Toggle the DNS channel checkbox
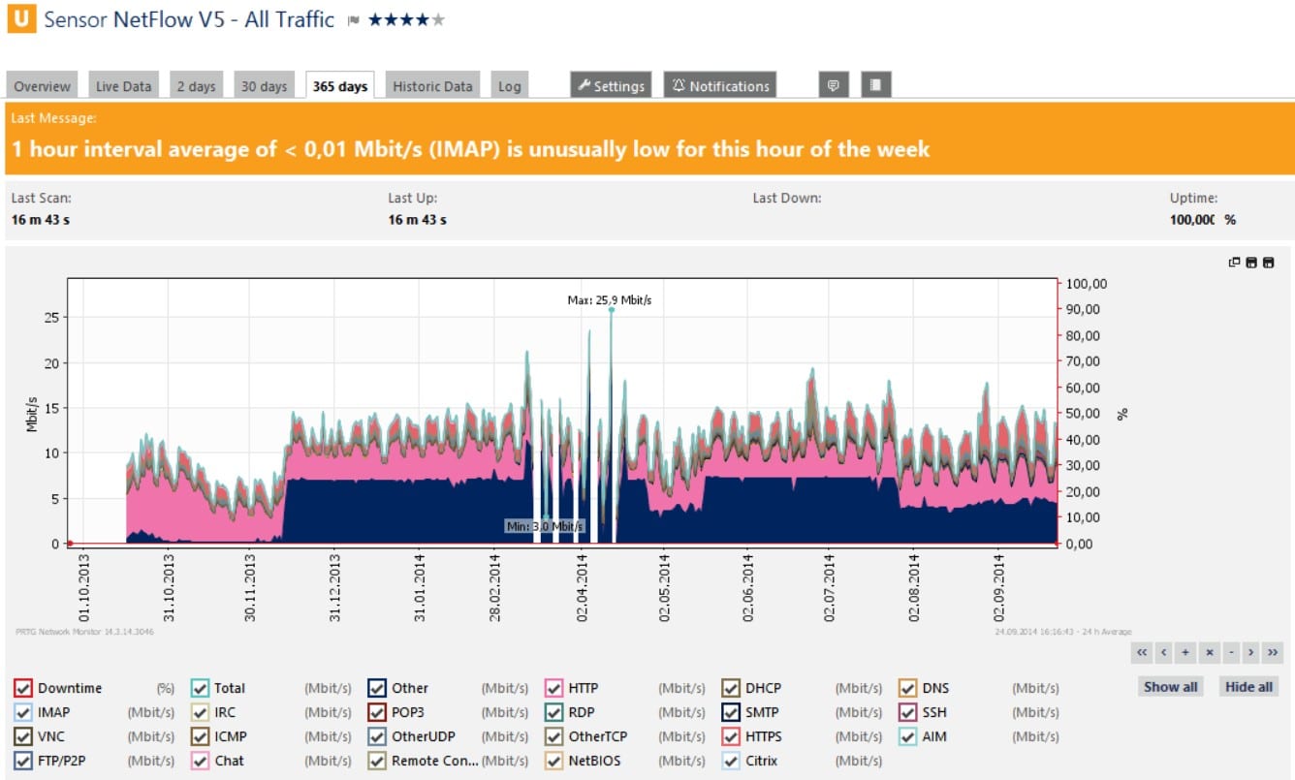 [907, 688]
